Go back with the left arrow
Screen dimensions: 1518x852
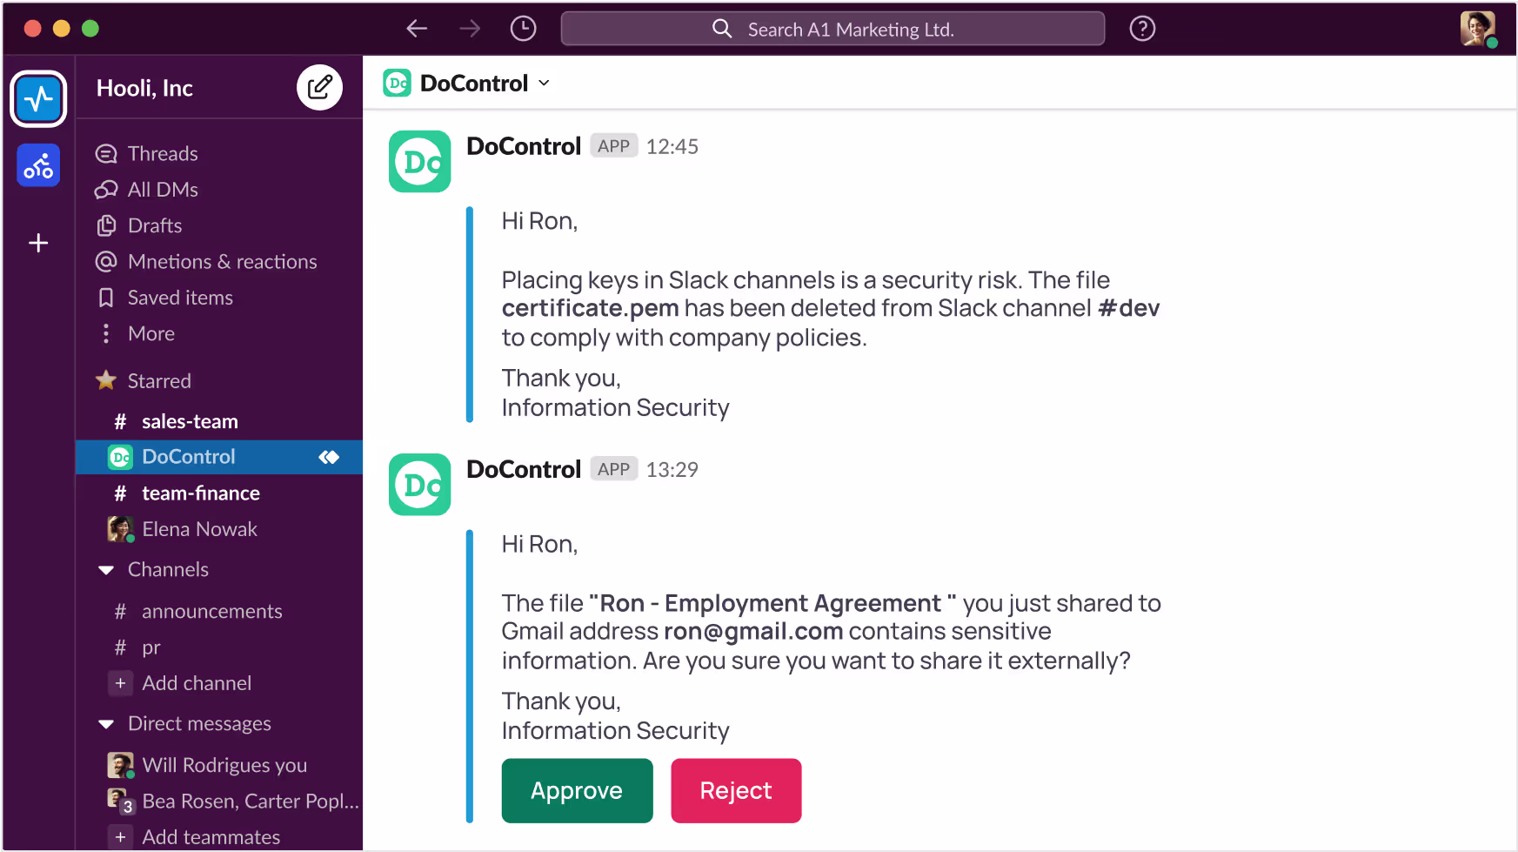(417, 29)
